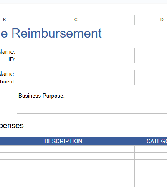The height and width of the screenshot is (187, 167).
Task: Click the Business Purpose text box
Action: tap(92, 106)
